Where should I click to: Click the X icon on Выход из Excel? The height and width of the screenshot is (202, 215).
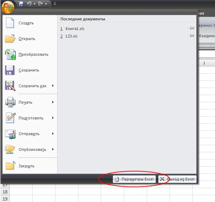[162, 179]
